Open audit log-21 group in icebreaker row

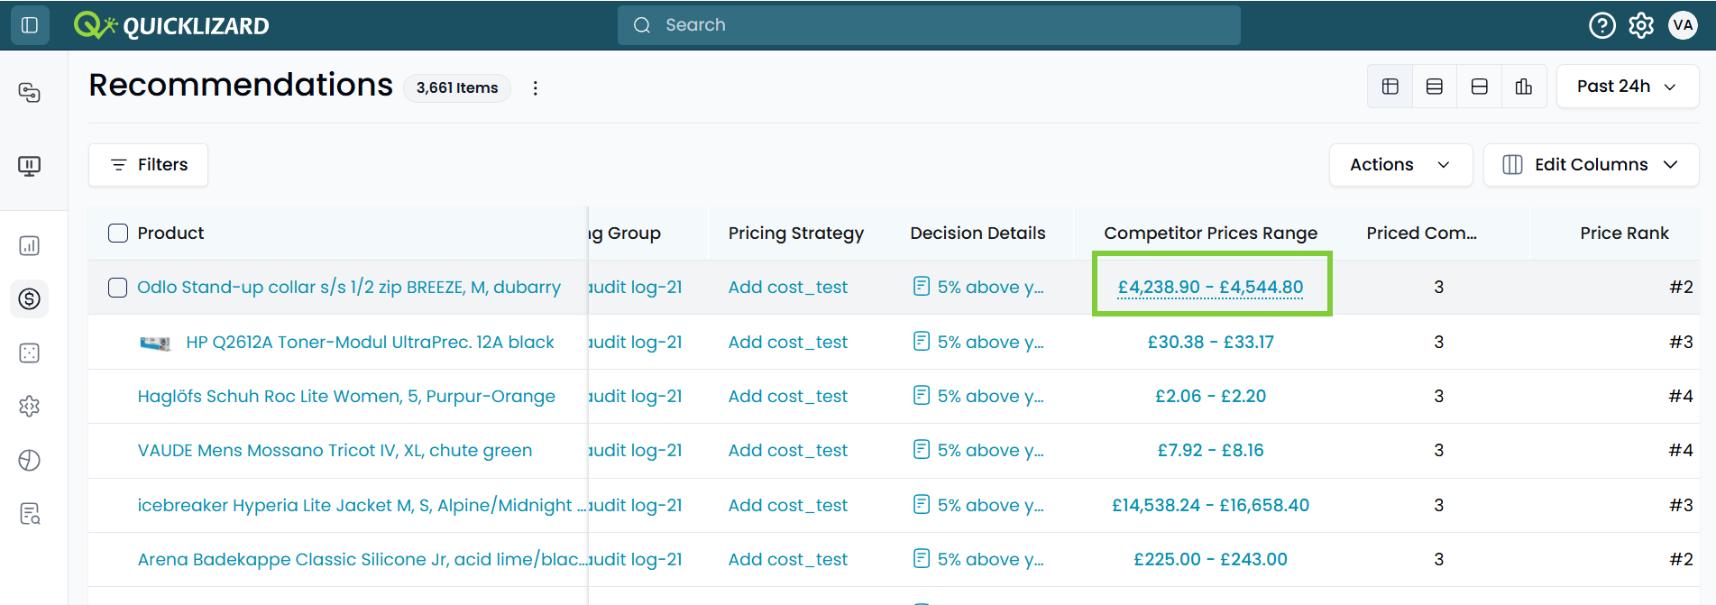636,506
